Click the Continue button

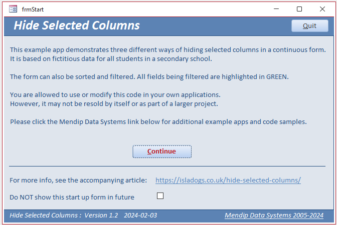[x=162, y=151]
